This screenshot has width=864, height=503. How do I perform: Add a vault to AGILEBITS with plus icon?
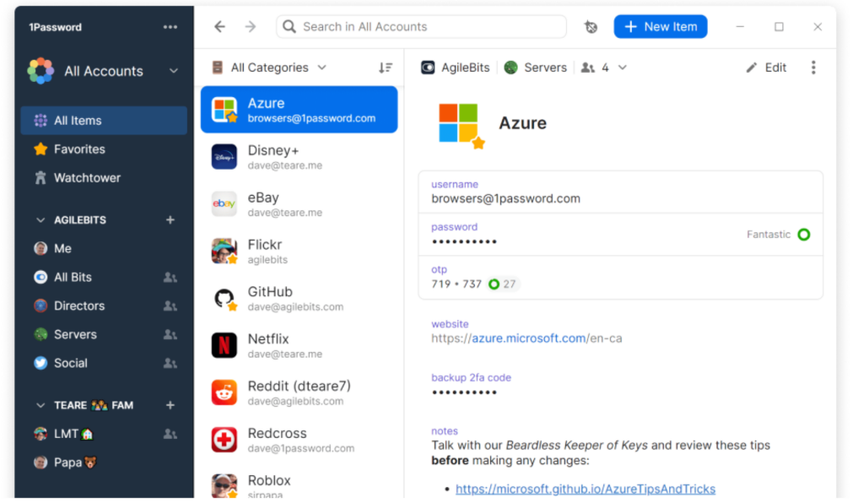[x=170, y=219]
